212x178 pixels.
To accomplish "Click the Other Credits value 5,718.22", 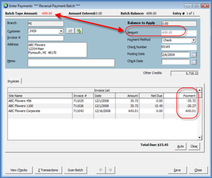I will tap(185, 74).
